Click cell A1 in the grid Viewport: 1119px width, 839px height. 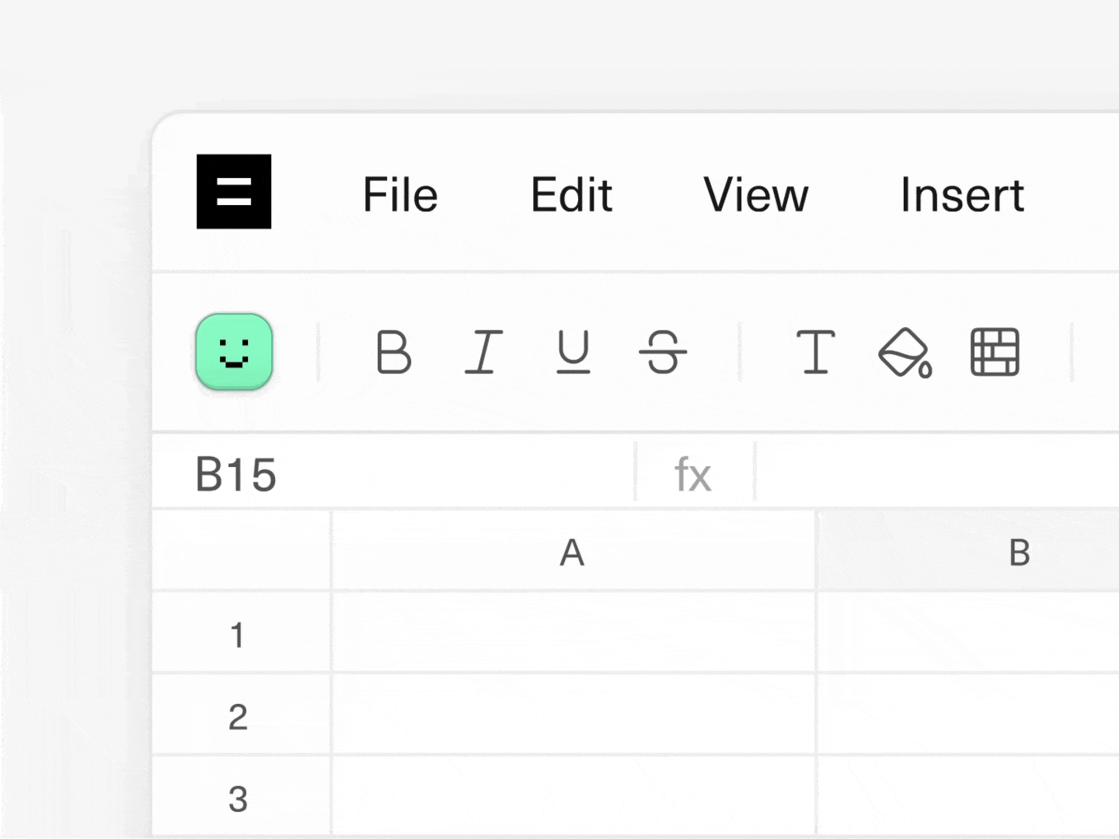(573, 633)
